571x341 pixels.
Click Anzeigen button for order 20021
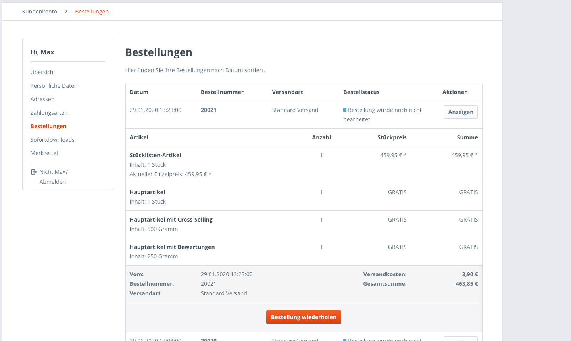461,112
